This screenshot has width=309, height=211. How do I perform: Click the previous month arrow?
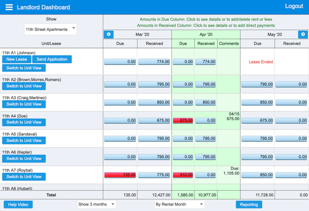(108, 34)
